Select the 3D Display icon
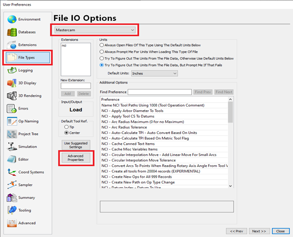 point(12,83)
